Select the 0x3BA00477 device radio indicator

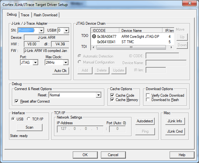click(x=94, y=37)
